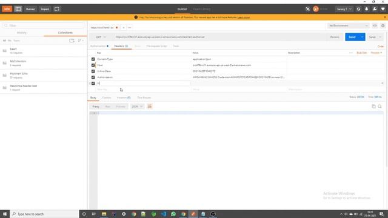
Task: Open a new window via toolbar icon
Action: point(57,9)
